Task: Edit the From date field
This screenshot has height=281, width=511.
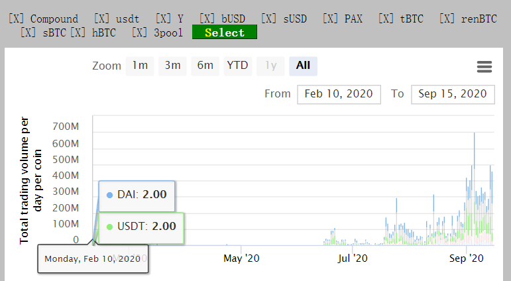Action: tap(339, 94)
